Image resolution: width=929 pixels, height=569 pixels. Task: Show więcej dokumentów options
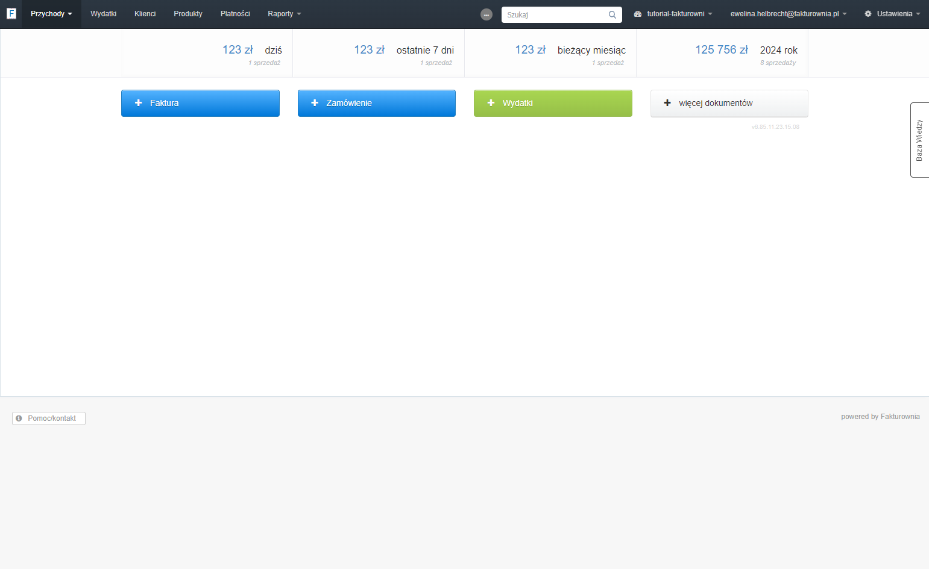pyautogui.click(x=729, y=103)
